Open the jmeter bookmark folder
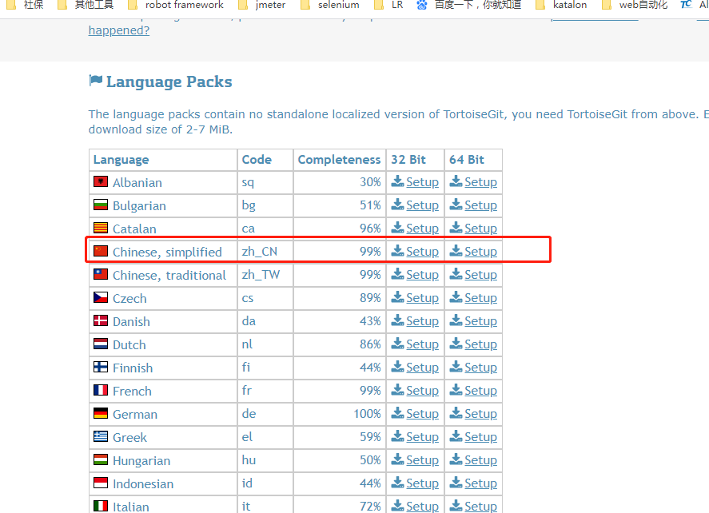 pos(262,5)
